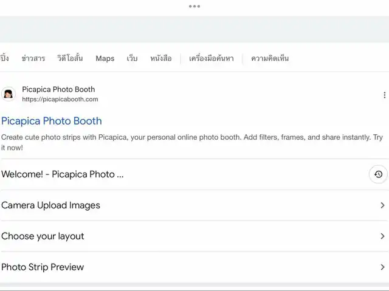The image size is (389, 291).
Task: Open the Camera Upload Images sitelink text
Action: click(50, 205)
